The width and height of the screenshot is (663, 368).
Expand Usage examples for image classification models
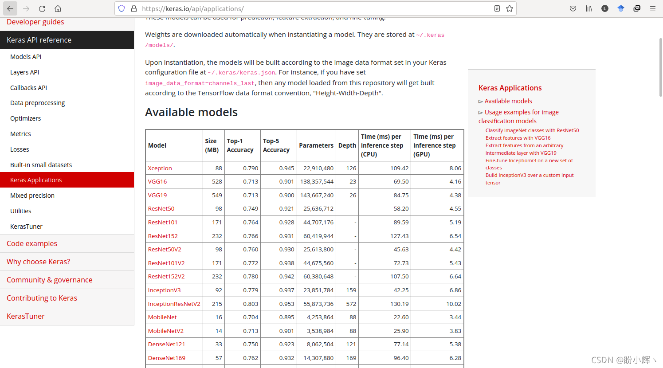[518, 117]
